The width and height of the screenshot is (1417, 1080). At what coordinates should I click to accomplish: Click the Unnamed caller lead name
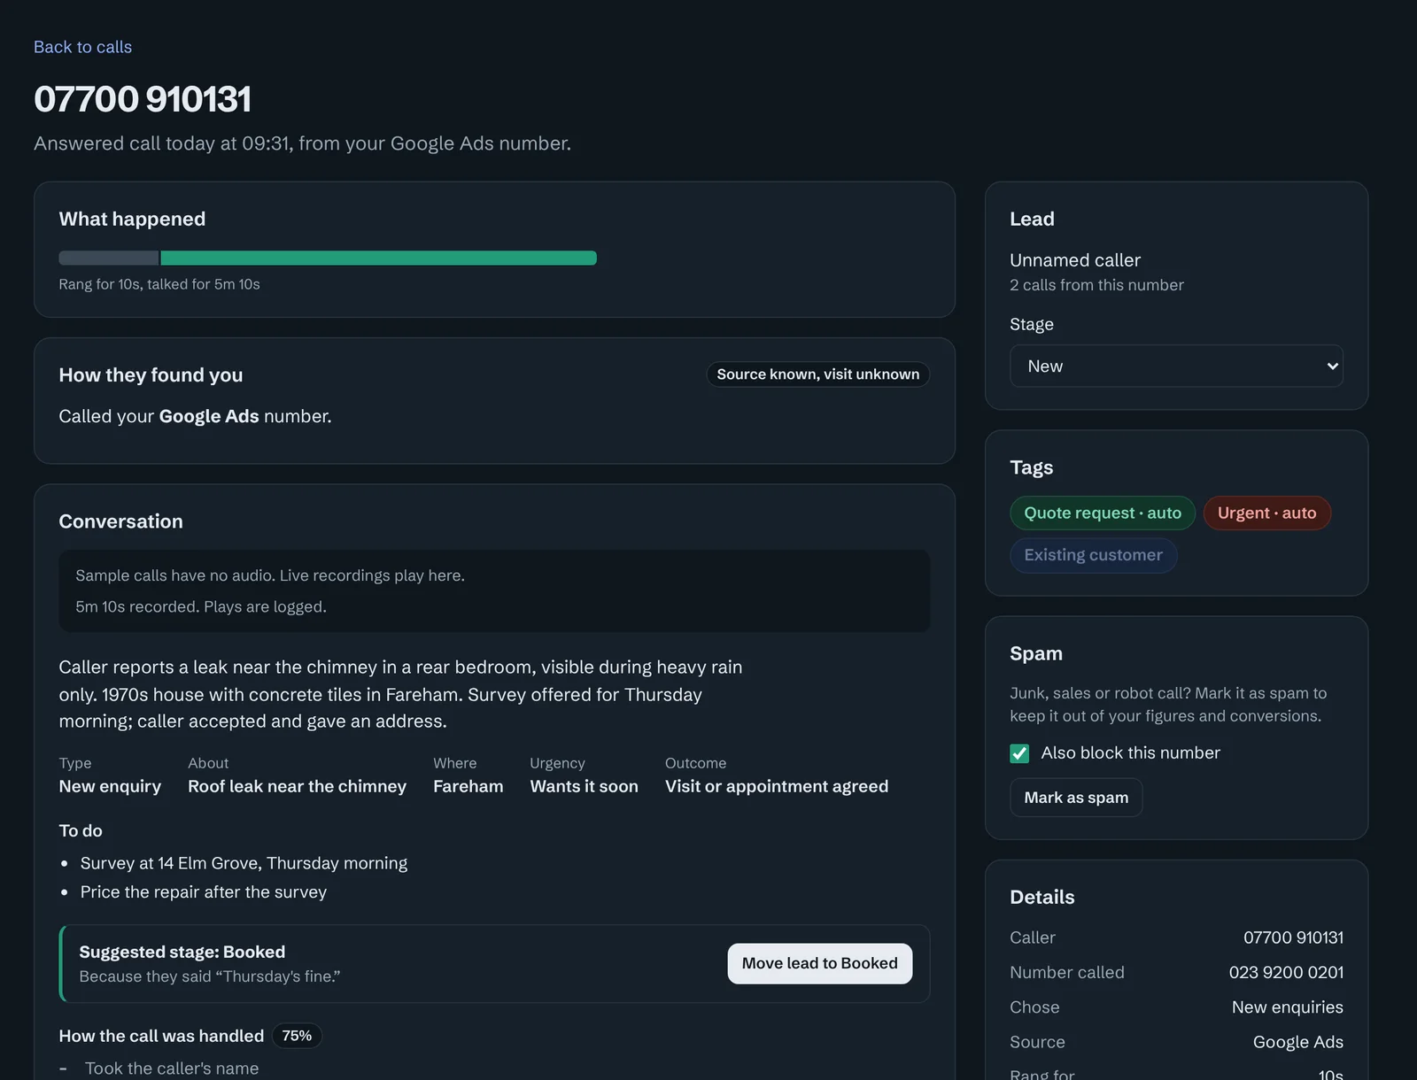(1075, 260)
